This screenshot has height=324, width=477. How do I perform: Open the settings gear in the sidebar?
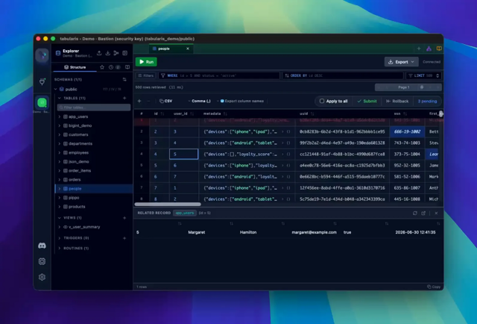[42, 277]
